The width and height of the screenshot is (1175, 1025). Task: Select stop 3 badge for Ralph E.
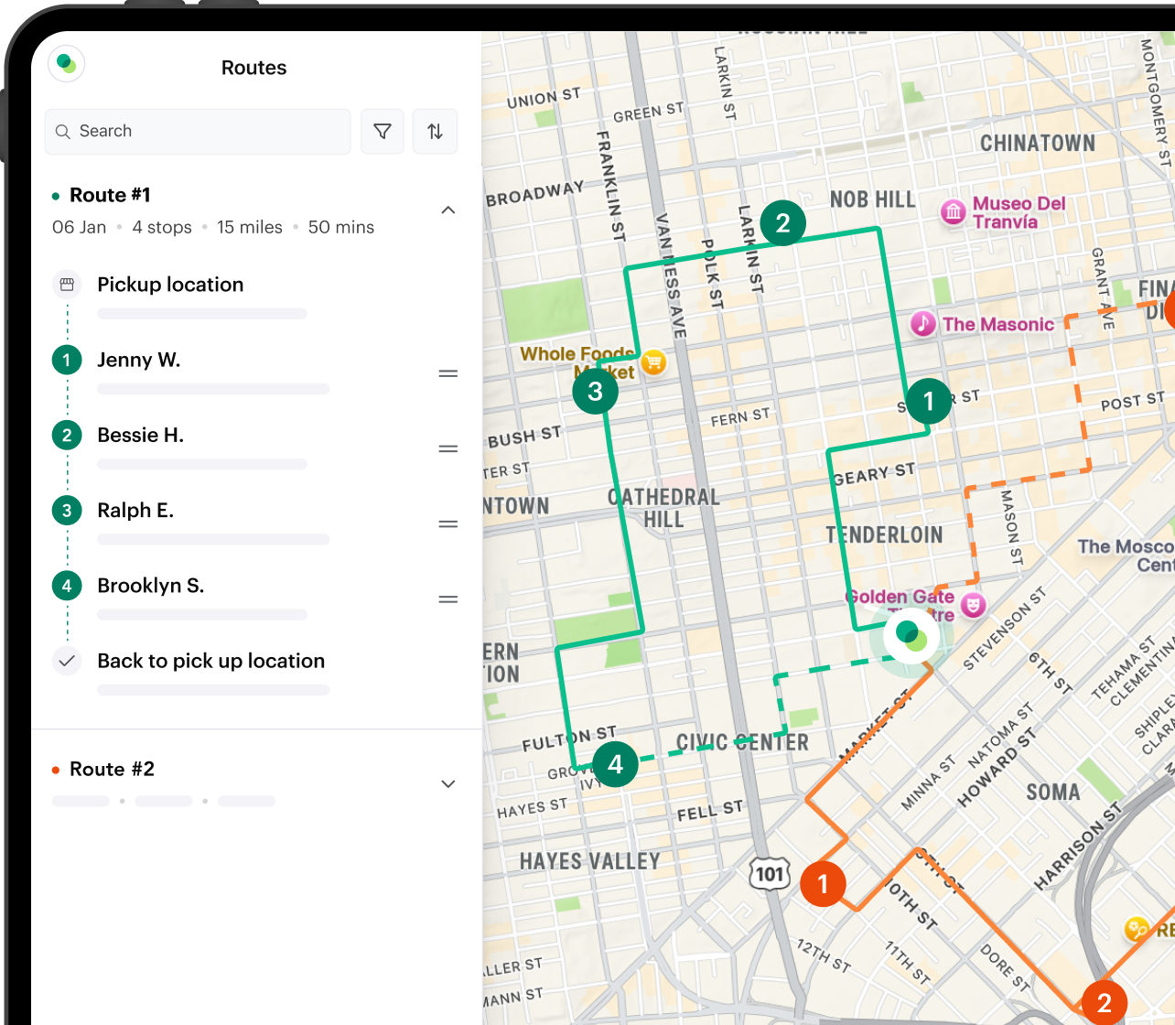pyautogui.click(x=67, y=510)
